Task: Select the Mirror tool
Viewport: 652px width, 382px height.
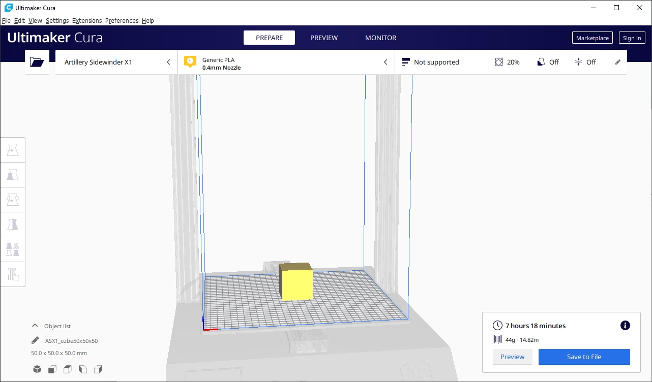Action: pos(13,224)
